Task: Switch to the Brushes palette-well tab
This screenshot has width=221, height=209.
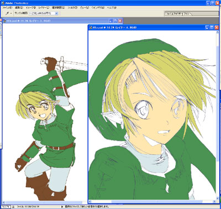Action: [187, 14]
